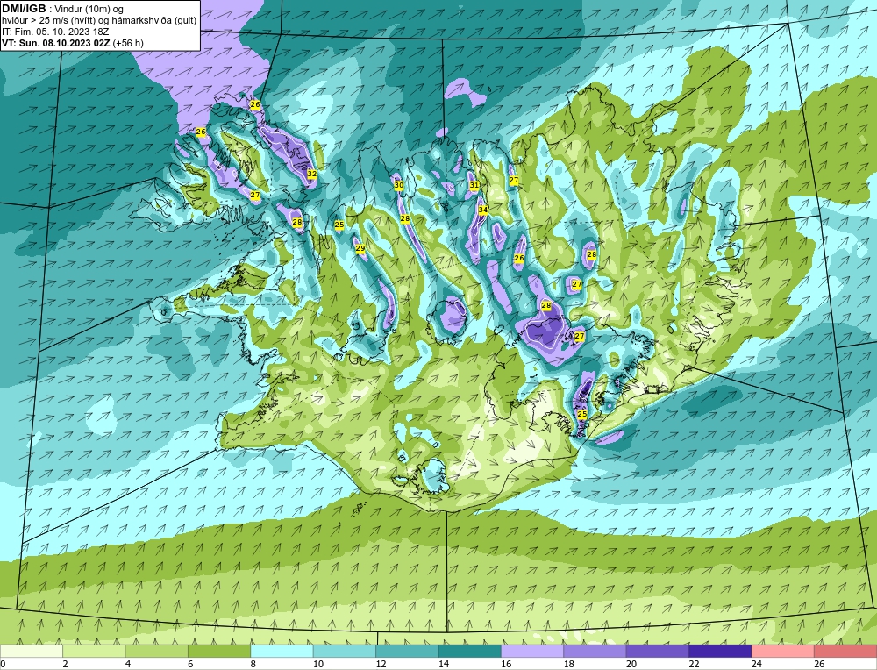The height and width of the screenshot is (670, 877).
Task: Select the salmon legend swatch above 26 m/s
Action: 845,651
